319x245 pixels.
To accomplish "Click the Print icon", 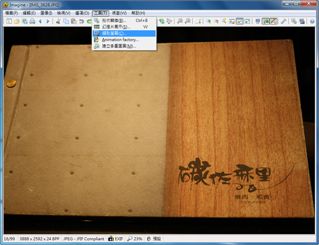I will coord(32,21).
